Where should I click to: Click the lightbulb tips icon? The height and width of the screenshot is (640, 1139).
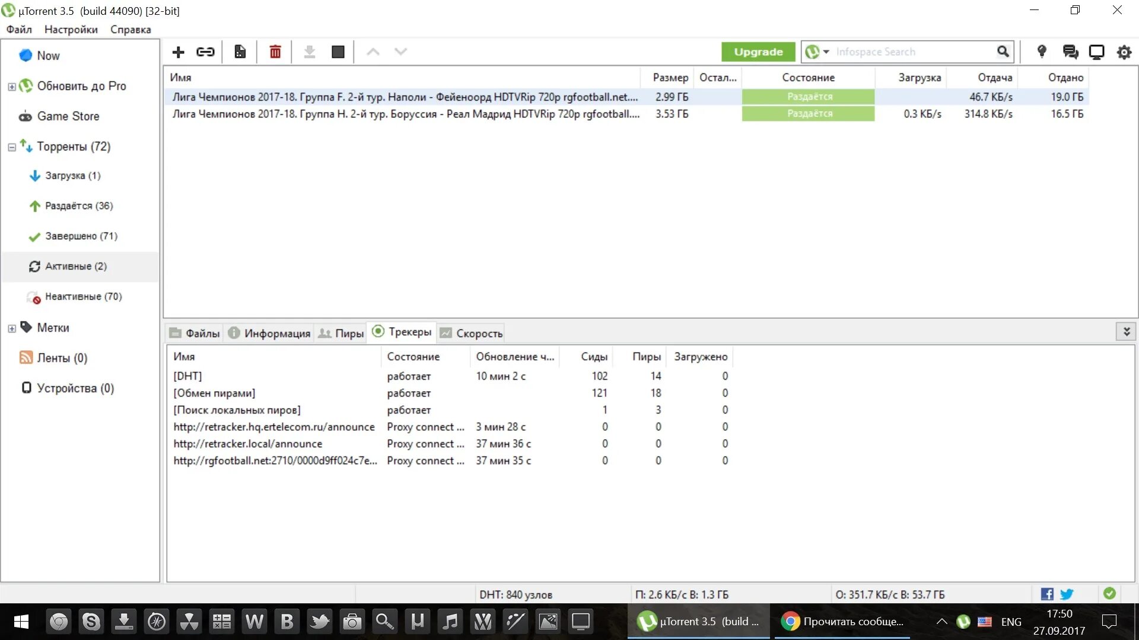click(x=1042, y=52)
